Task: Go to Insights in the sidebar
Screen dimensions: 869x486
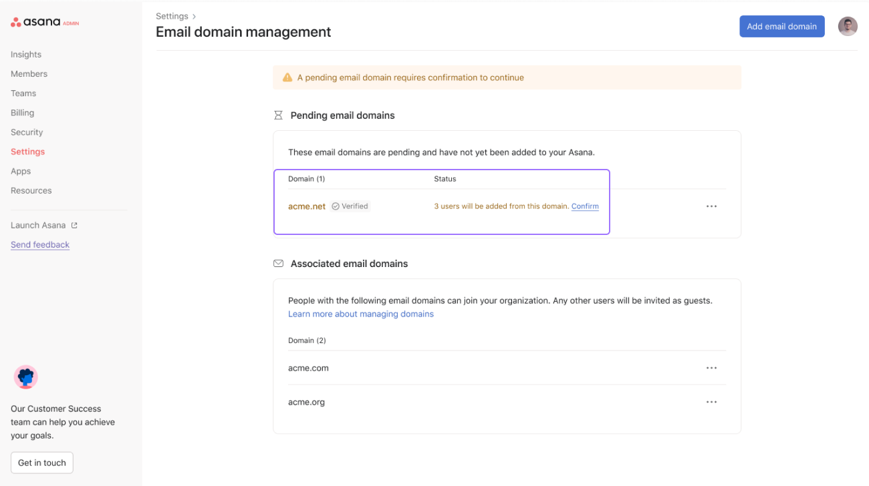Action: point(26,55)
